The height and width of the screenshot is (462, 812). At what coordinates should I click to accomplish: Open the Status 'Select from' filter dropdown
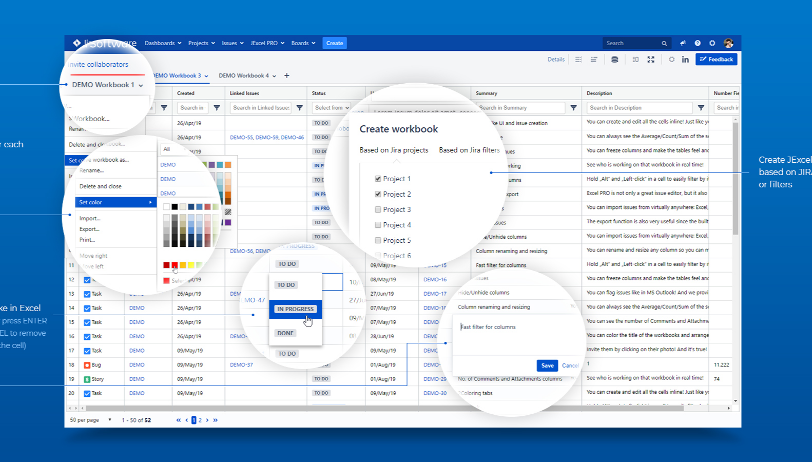332,108
